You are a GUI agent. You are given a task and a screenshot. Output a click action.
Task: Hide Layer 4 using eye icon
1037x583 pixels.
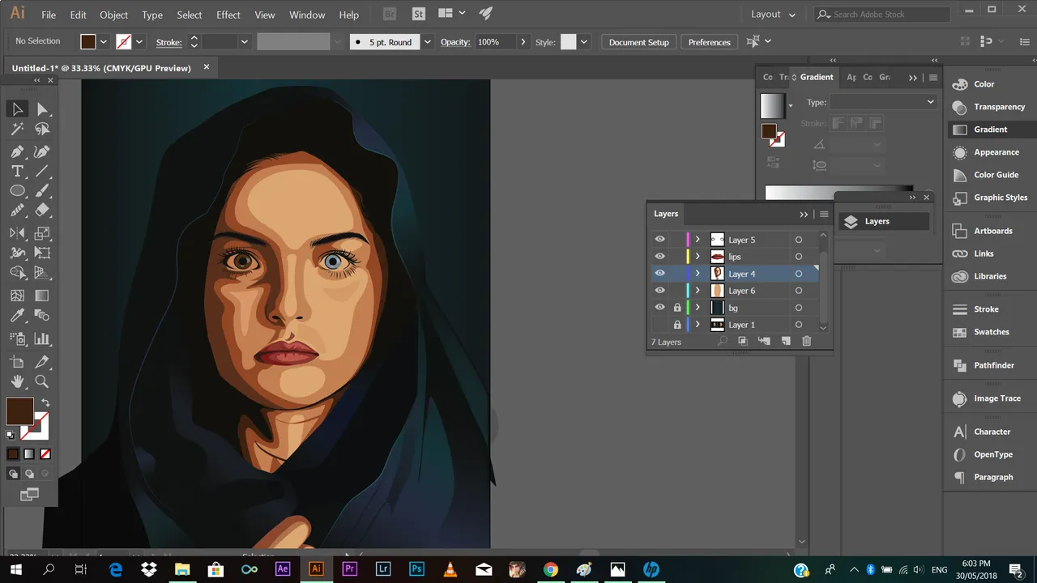659,274
